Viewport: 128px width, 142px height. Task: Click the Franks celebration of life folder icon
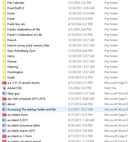tap(4, 29)
